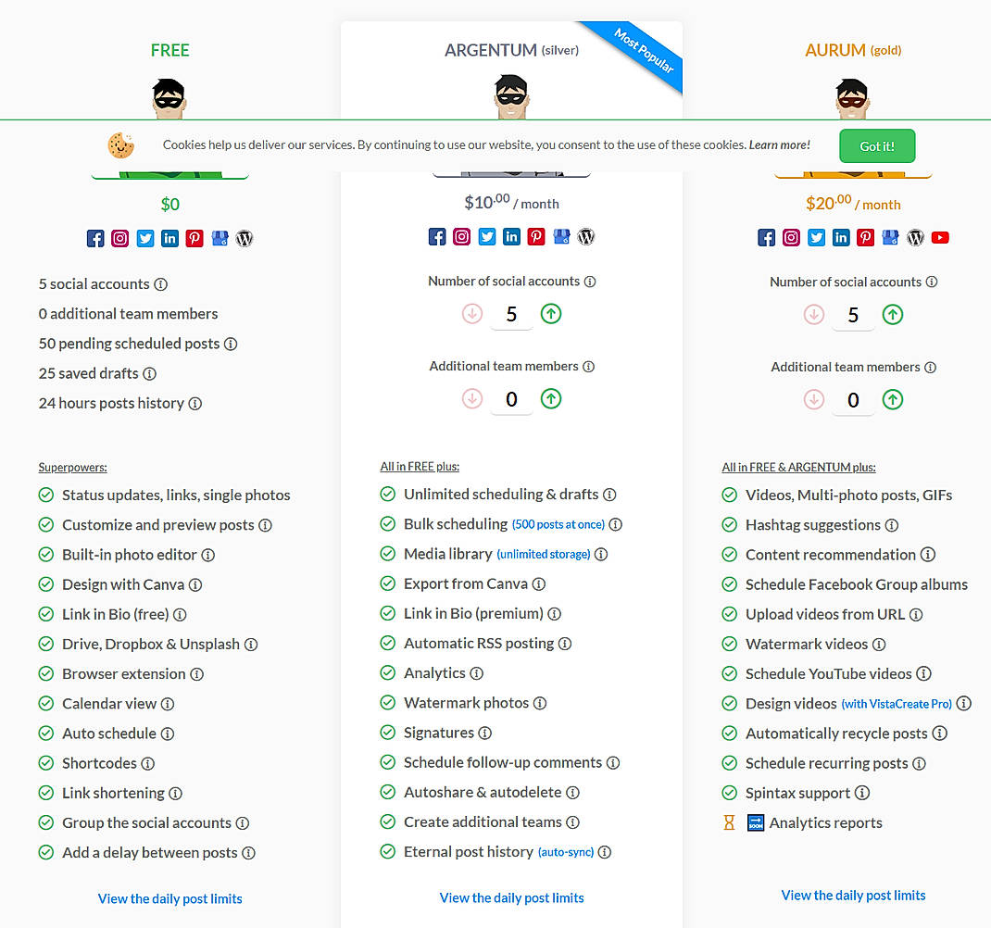Screen dimensions: 991x928
Task: Decrease Aurum number of social accounts
Action: (814, 315)
